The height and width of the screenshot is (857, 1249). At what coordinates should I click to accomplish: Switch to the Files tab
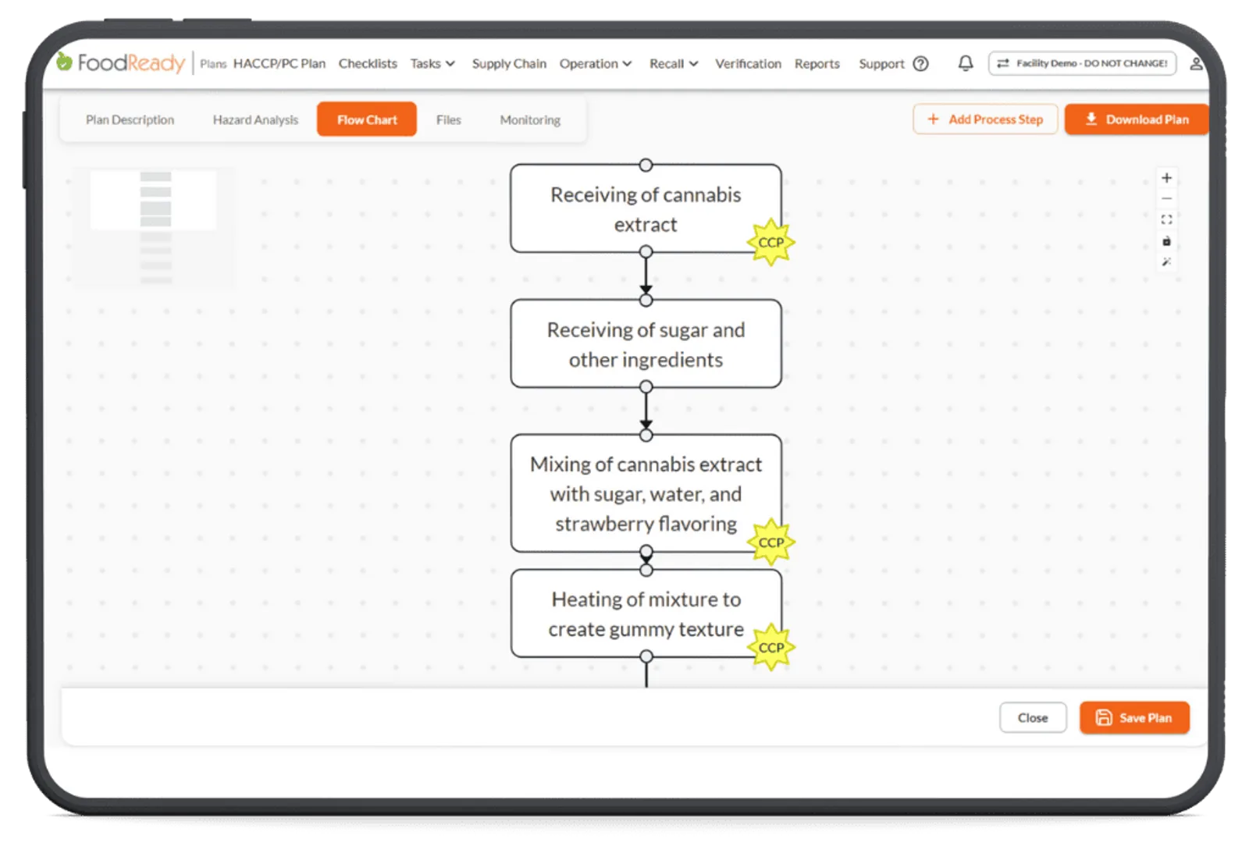pos(448,119)
